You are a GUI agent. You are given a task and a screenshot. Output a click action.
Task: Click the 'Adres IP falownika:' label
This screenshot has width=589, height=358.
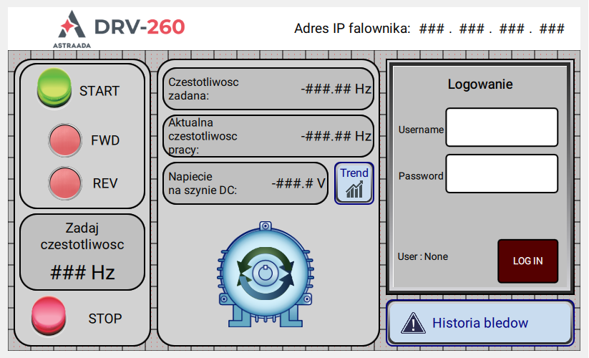pos(352,29)
